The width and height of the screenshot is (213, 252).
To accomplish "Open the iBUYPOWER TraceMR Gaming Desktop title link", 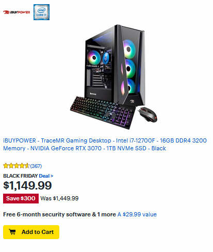I will [105, 144].
